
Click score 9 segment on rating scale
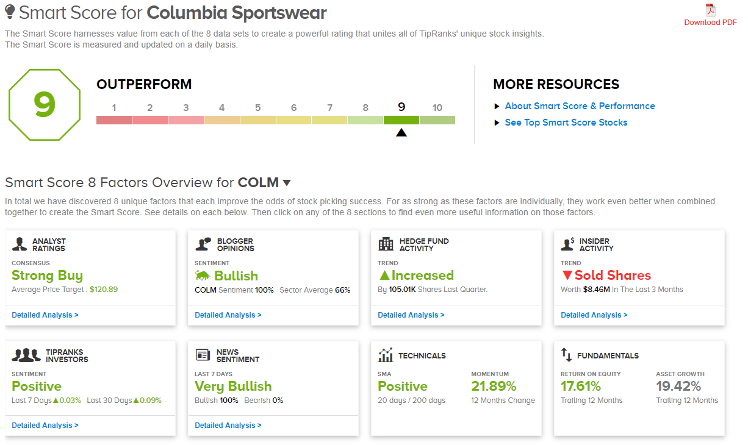[x=401, y=119]
